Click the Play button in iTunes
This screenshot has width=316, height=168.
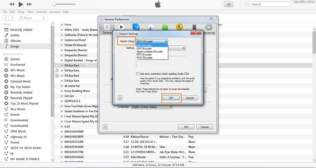point(20,4)
